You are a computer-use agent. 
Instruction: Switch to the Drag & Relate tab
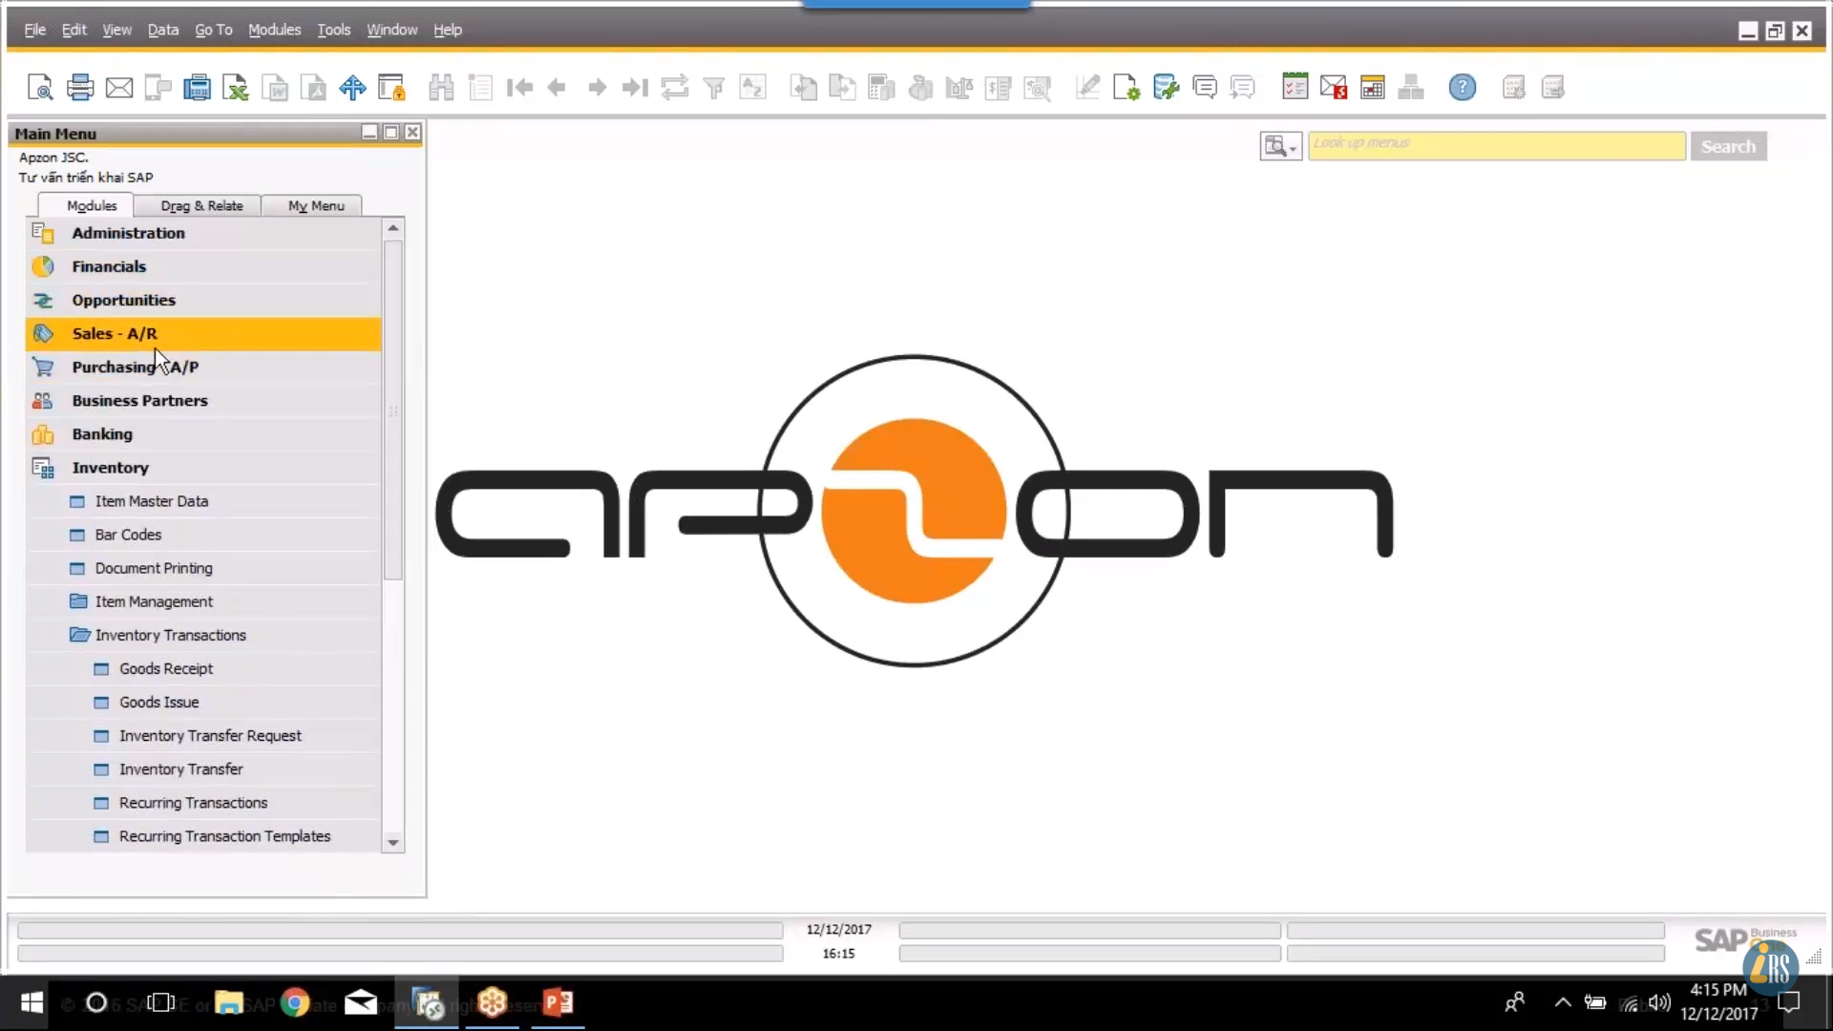(201, 205)
